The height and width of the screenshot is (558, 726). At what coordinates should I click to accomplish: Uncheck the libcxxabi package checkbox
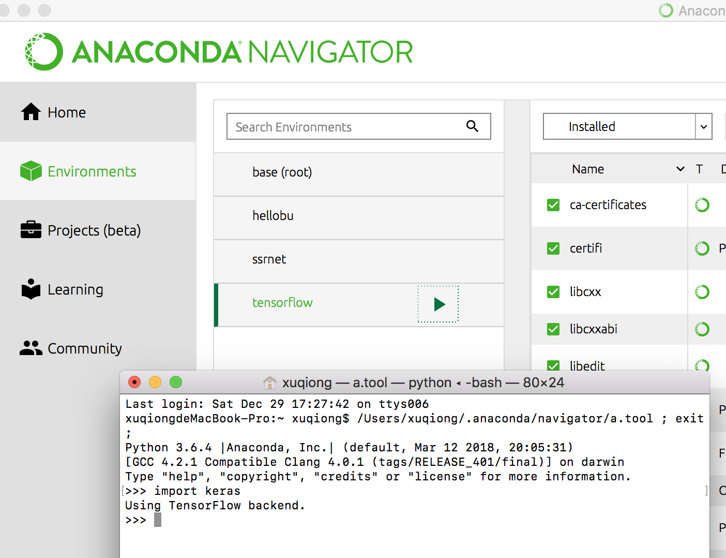point(553,329)
